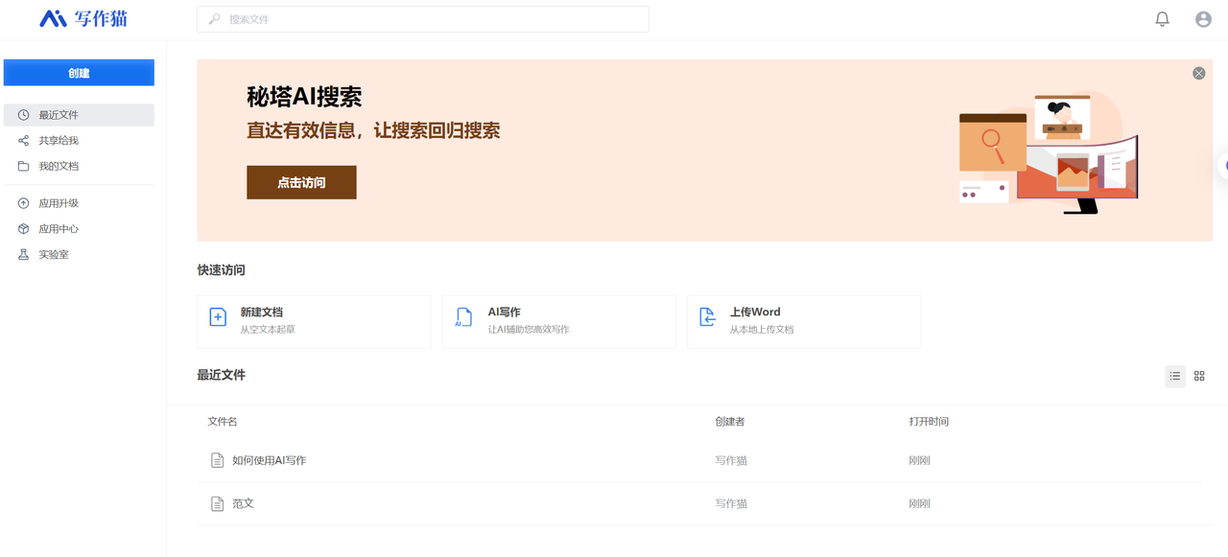Image resolution: width=1228 pixels, height=557 pixels.
Task: Click the 上传Word upload icon
Action: 707,317
